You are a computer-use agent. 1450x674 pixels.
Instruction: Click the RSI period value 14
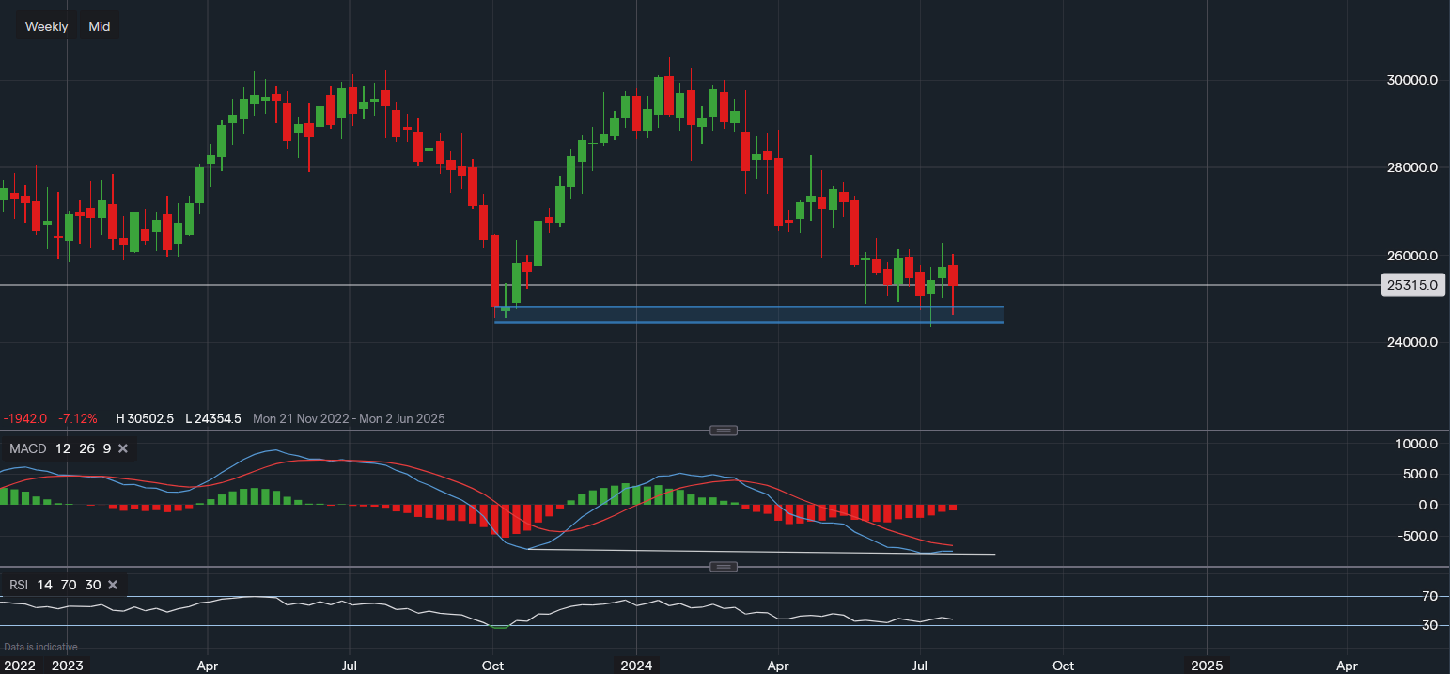click(47, 585)
